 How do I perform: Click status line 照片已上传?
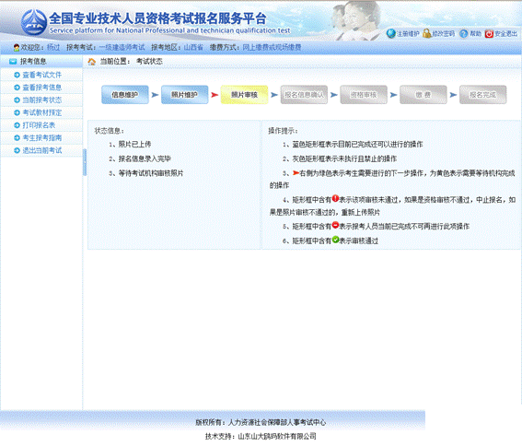click(134, 145)
